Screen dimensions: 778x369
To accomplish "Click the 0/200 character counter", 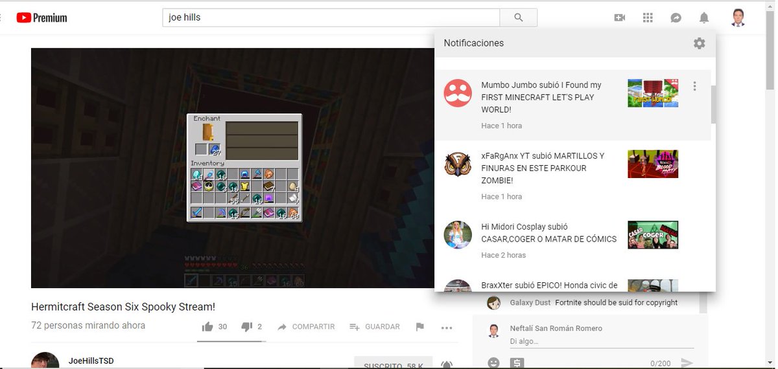I will click(x=660, y=364).
